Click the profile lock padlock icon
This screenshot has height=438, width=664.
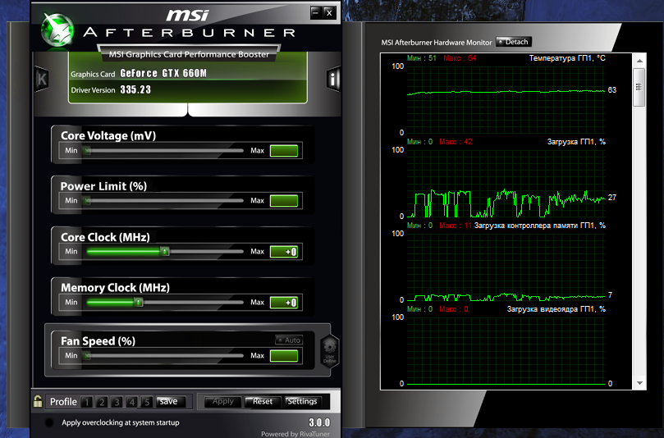click(x=38, y=401)
